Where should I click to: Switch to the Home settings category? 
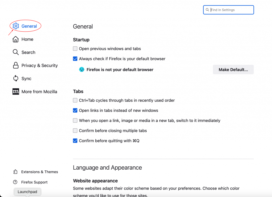click(x=27, y=39)
